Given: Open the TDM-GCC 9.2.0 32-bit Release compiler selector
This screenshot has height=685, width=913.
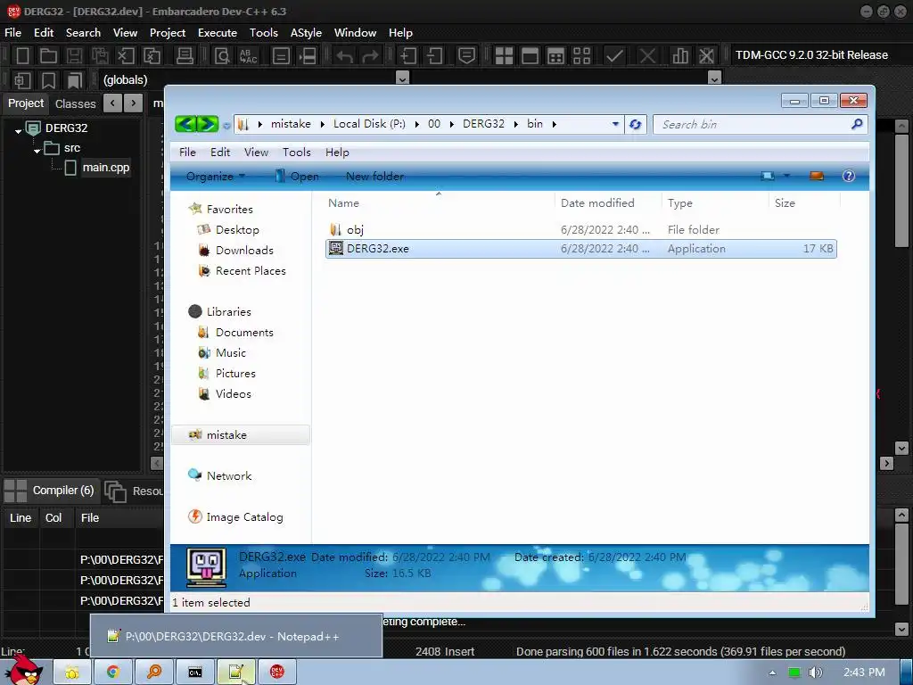Looking at the screenshot, I should [x=811, y=55].
